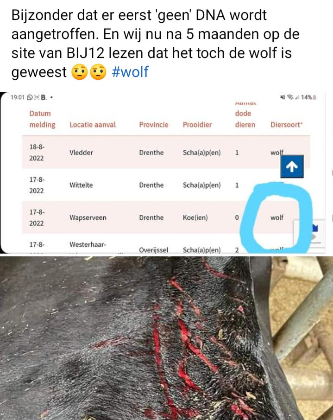Click the Provincie column header
Screen dimensions: 333x420
coord(154,125)
